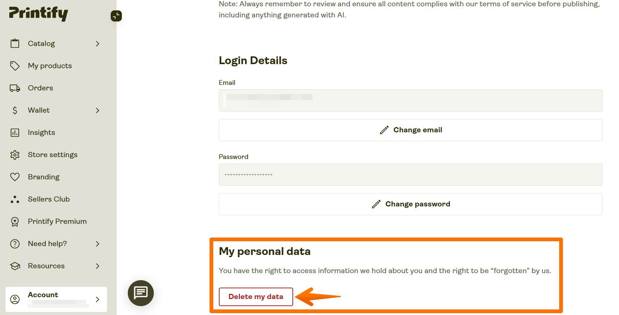Image resolution: width=619 pixels, height=315 pixels.
Task: Click the Wallet dollar icon
Action: [15, 110]
